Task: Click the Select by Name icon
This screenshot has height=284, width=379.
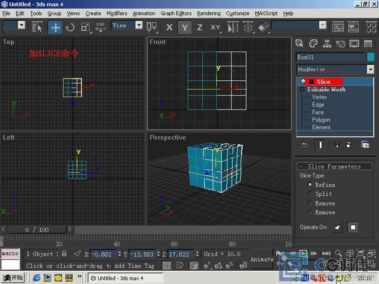Action: click(37, 27)
